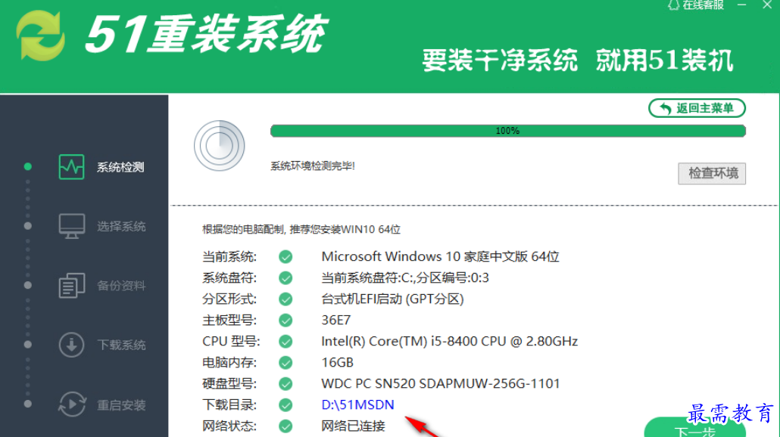Click the 检查环境 button
780x437 pixels.
[x=712, y=173]
